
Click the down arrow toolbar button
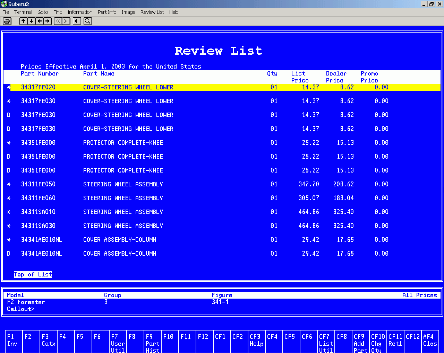point(32,21)
